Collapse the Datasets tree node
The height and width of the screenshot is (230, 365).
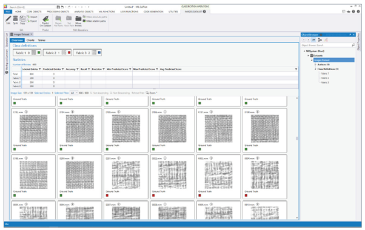pyautogui.click(x=308, y=56)
